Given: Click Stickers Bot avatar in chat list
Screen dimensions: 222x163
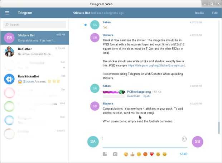Looking at the screenshot, I should 9,38.
